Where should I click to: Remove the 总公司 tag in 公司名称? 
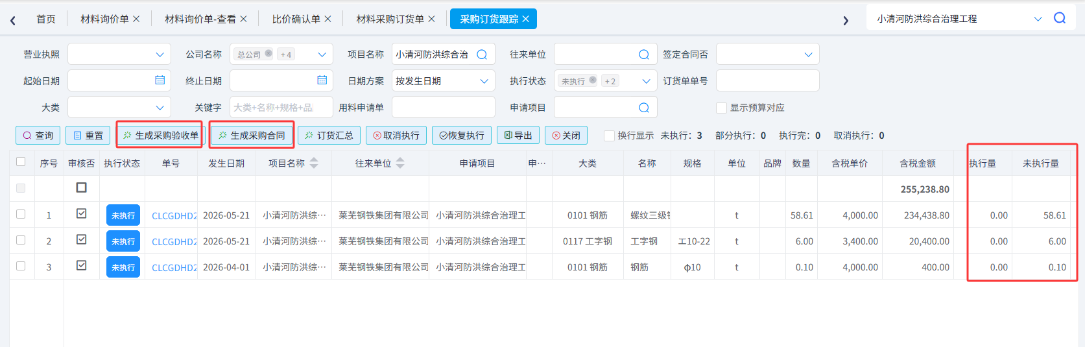coord(268,54)
